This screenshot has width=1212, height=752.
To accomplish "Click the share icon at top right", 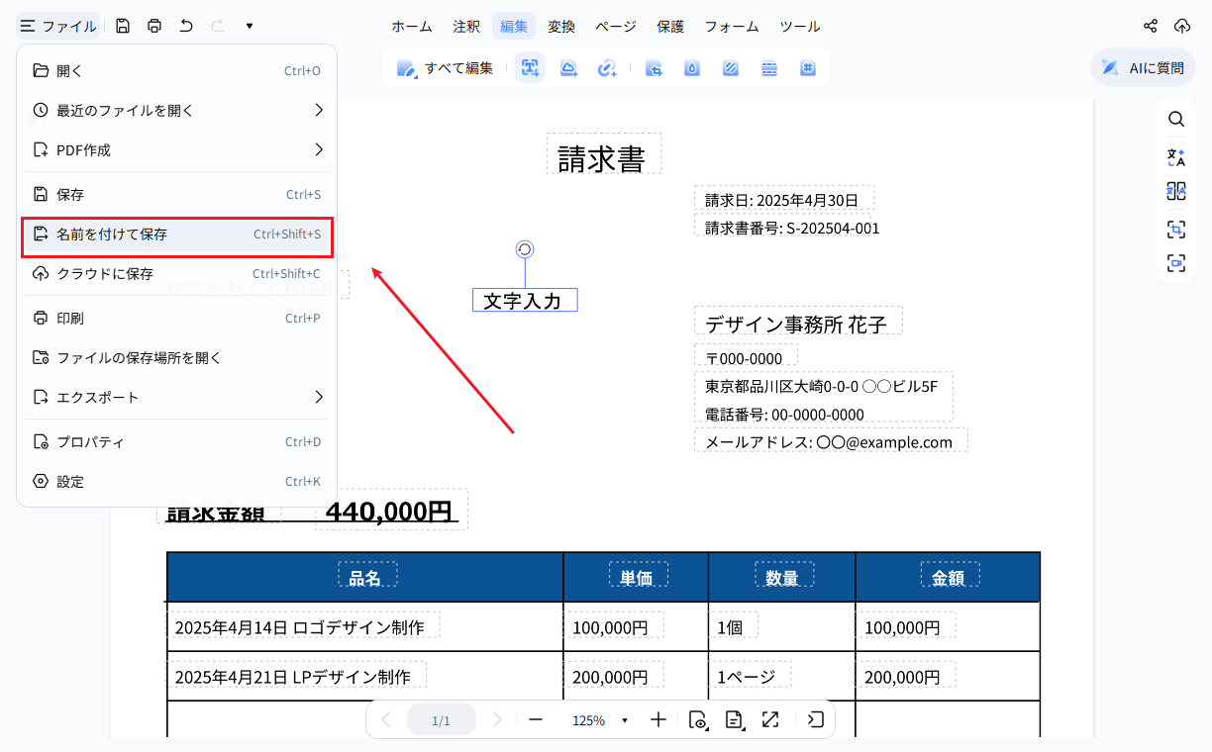I will click(1151, 26).
